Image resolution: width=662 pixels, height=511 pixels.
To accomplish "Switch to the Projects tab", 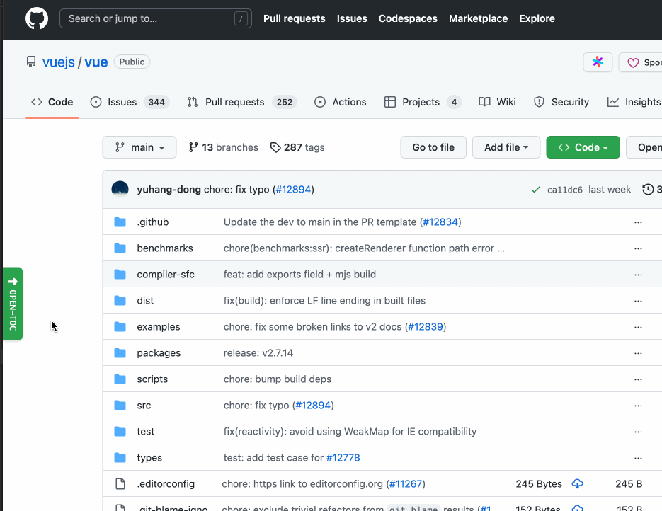I will pyautogui.click(x=423, y=102).
